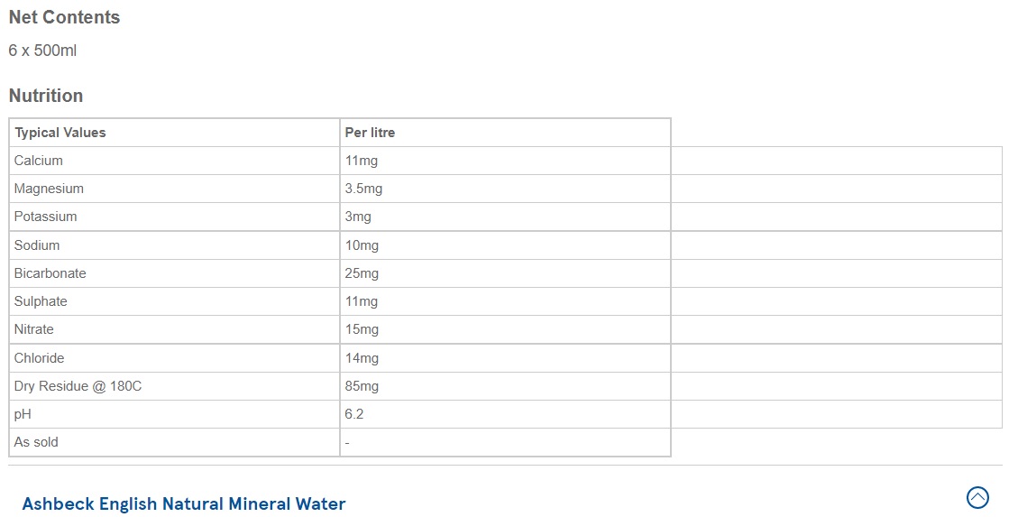Image resolution: width=1018 pixels, height=517 pixels.
Task: Select the Potassium row label
Action: pos(45,217)
